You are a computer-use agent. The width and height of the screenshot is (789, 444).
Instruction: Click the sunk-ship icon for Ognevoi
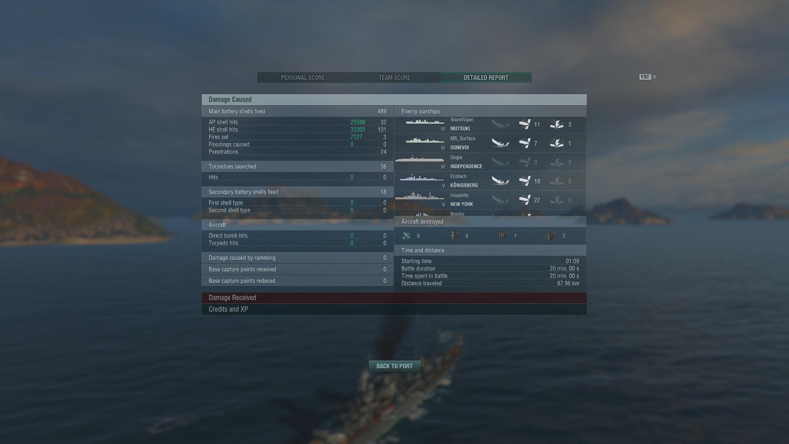tap(501, 143)
